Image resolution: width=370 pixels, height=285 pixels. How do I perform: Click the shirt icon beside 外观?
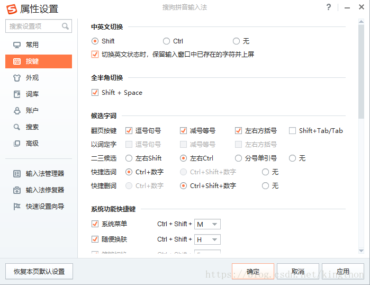17,78
